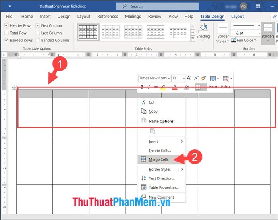Choose Text Direction menu item
This screenshot has height=220, width=278.
coord(161,178)
